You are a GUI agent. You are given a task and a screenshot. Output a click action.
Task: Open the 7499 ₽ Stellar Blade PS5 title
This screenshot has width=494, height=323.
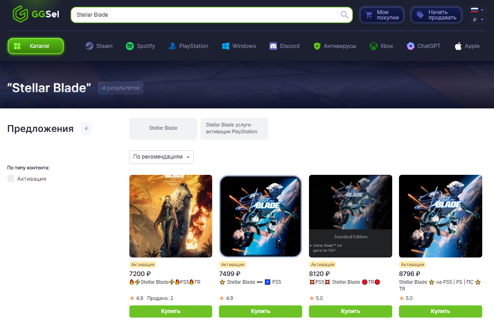(x=250, y=282)
